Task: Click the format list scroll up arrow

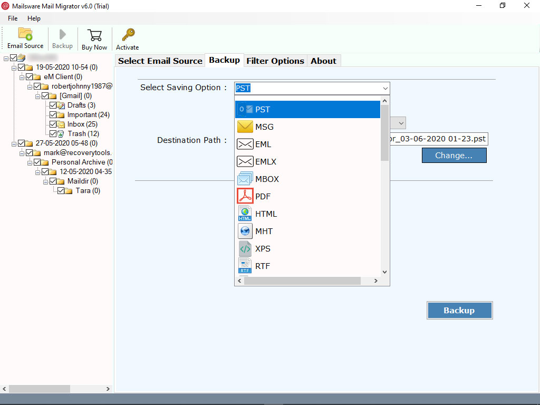Action: [384, 101]
